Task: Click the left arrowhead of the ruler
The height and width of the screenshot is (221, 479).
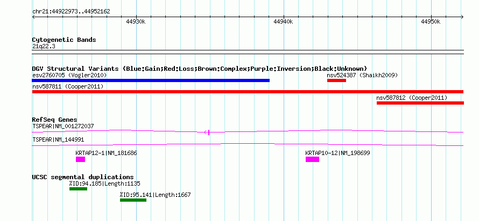Action: 33,17
